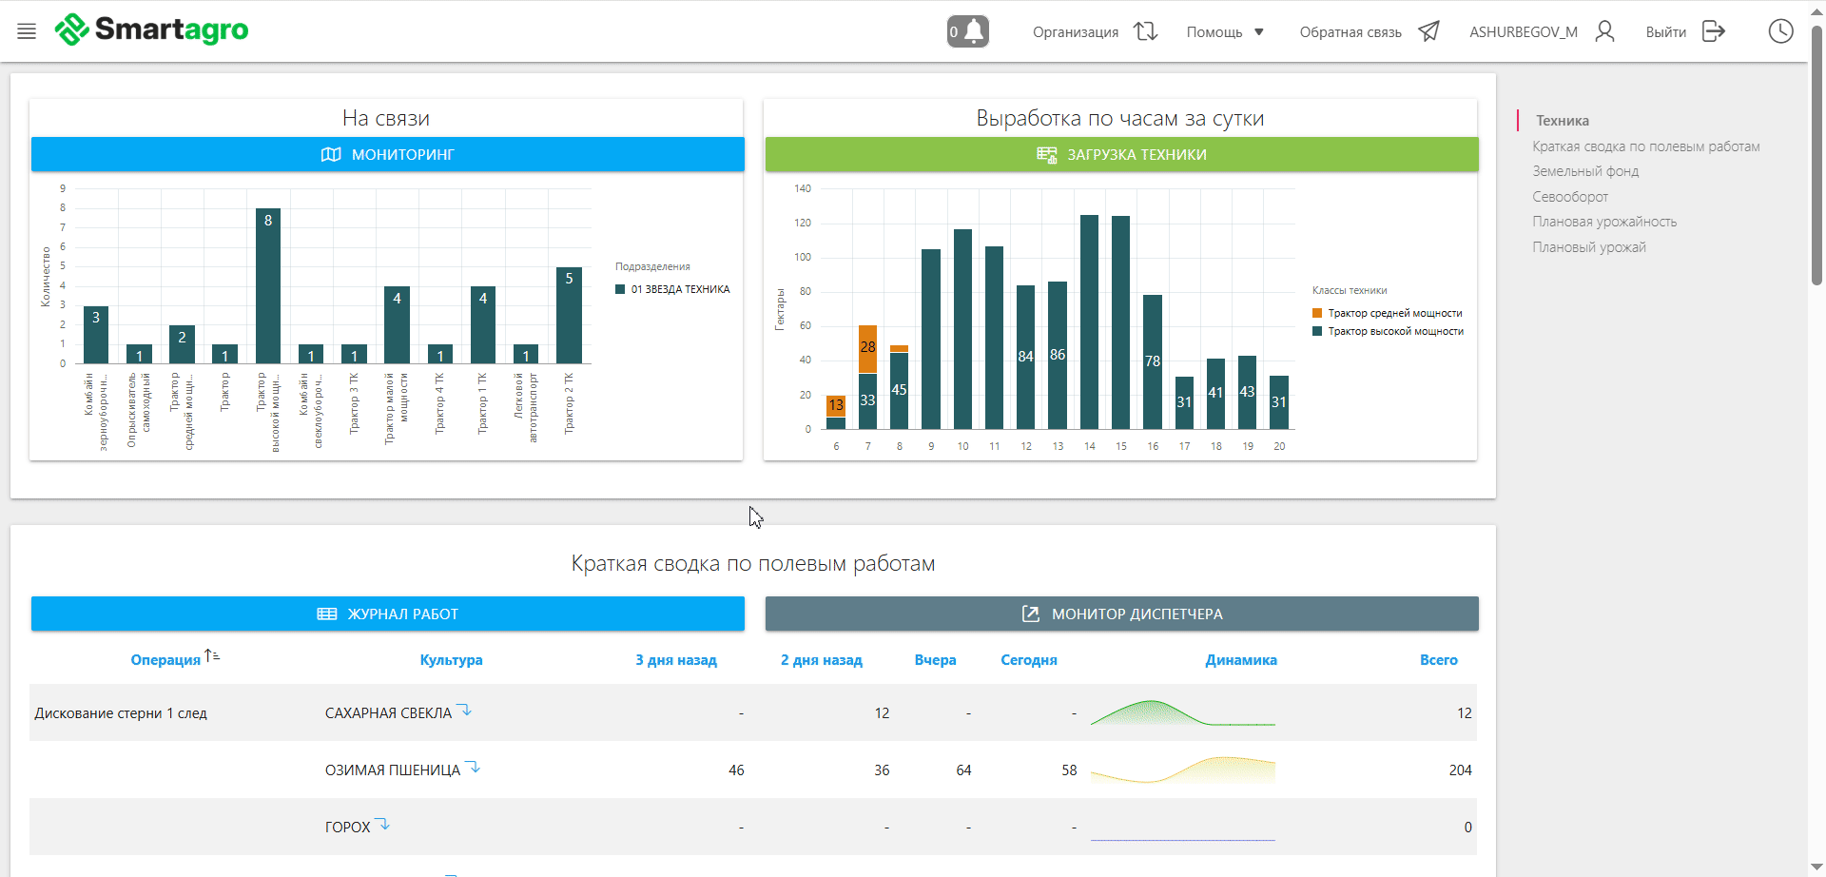Open the МОНИТОРИНГ button
This screenshot has height=877, width=1826.
point(387,154)
